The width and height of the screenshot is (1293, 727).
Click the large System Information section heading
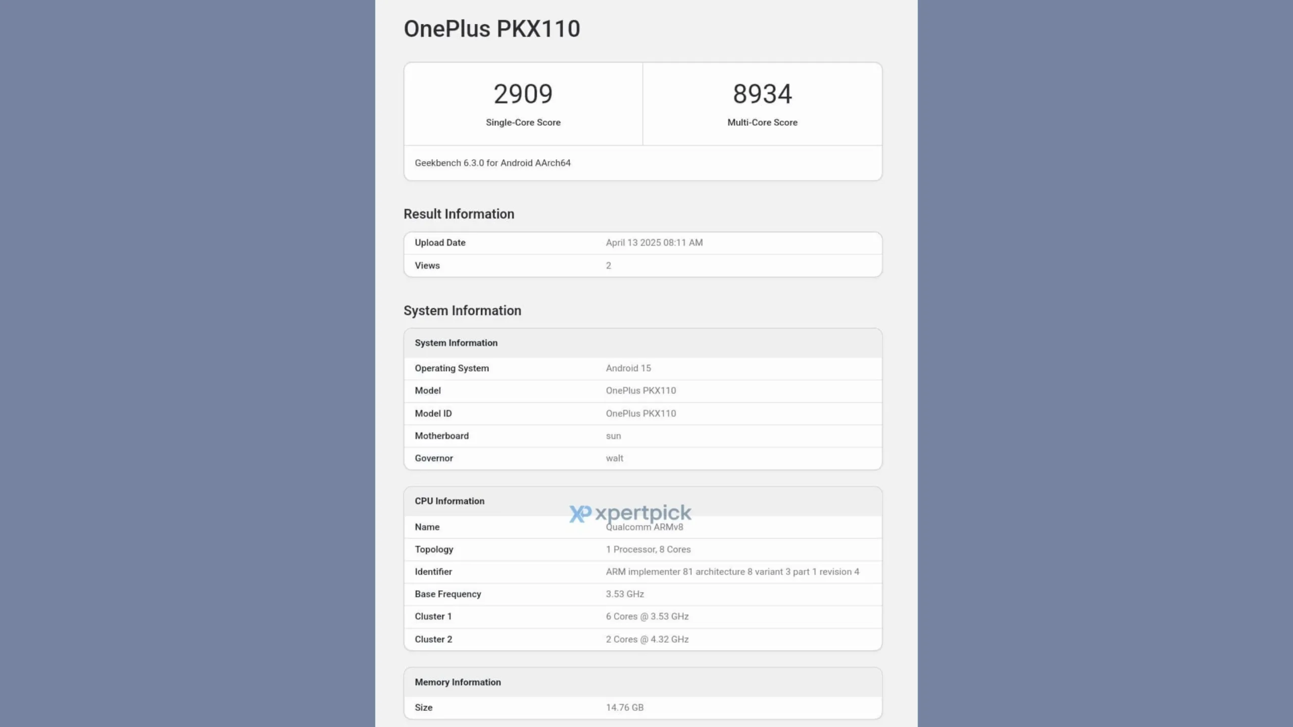point(462,310)
